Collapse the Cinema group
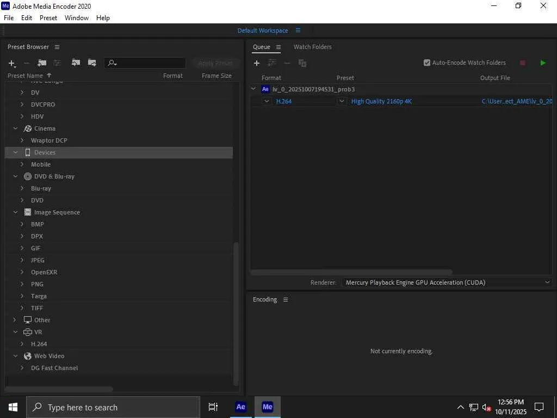This screenshot has height=418, width=557. click(15, 128)
